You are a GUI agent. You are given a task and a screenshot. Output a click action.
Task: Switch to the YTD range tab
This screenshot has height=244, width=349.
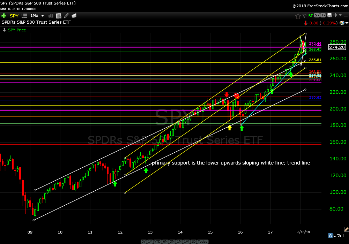point(157,242)
